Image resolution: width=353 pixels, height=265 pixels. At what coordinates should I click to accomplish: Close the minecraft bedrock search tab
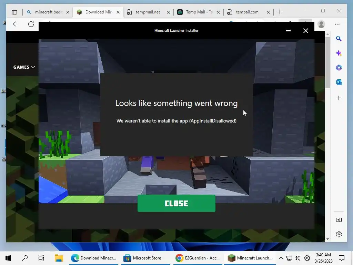(68, 12)
